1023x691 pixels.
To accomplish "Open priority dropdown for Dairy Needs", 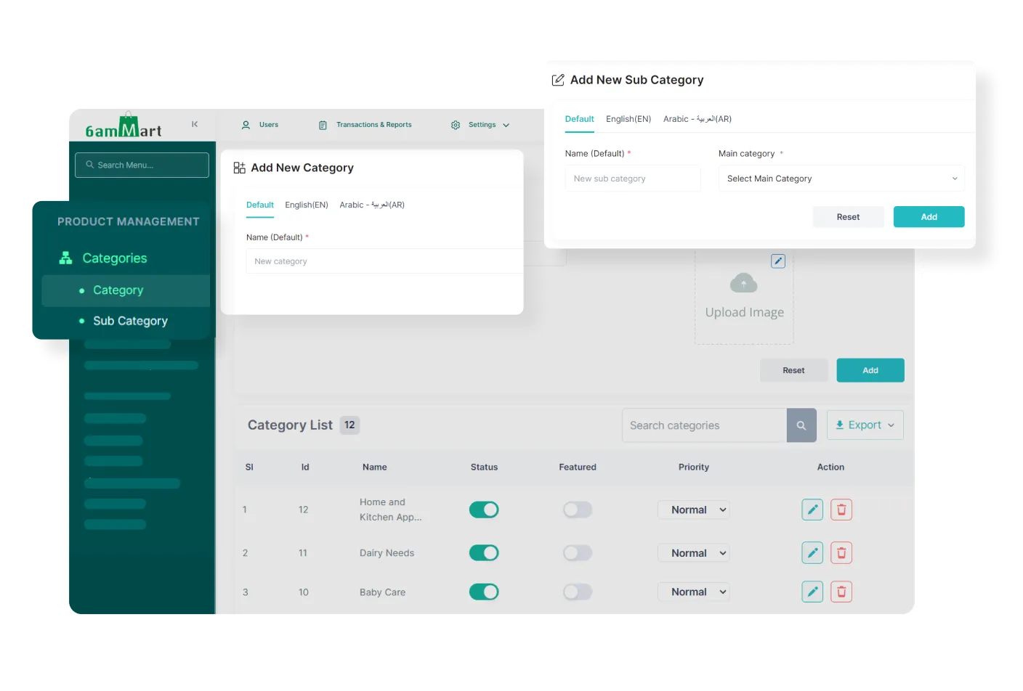I will point(693,553).
